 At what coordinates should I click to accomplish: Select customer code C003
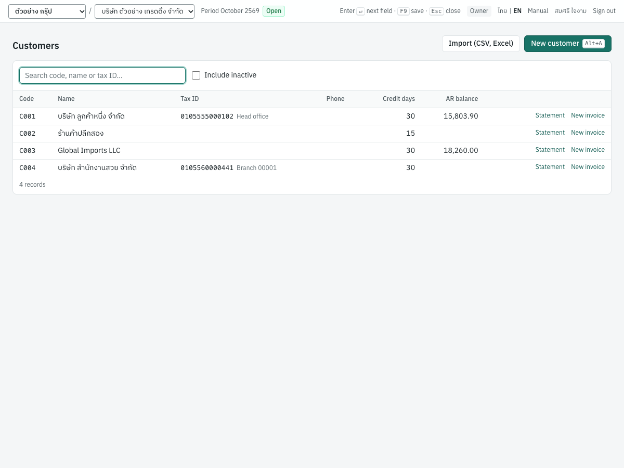28,151
